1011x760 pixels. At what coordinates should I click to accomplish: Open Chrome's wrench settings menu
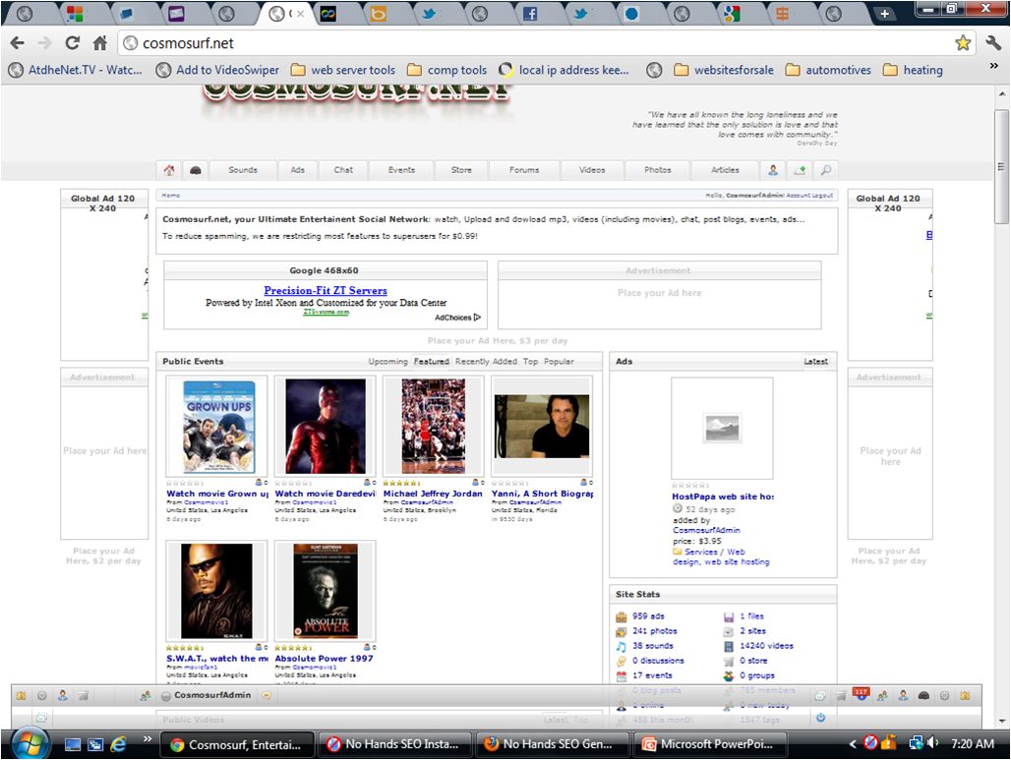click(991, 43)
